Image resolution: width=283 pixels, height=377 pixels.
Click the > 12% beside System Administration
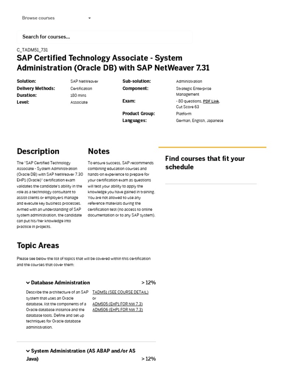click(x=149, y=359)
